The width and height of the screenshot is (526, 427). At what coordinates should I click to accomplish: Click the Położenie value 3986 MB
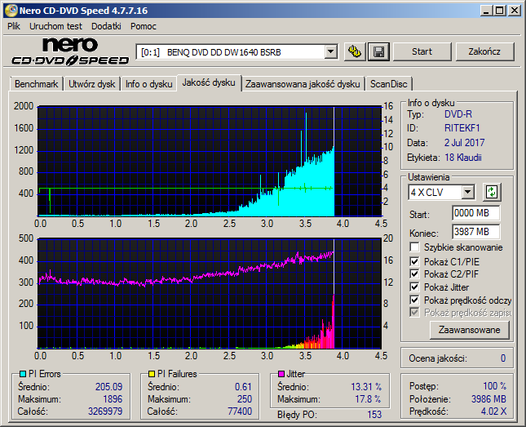coord(488,398)
